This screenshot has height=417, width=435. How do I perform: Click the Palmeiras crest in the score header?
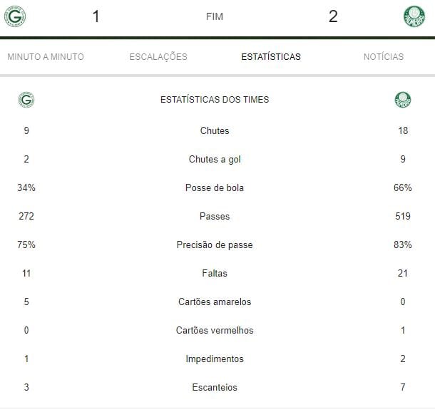click(413, 16)
